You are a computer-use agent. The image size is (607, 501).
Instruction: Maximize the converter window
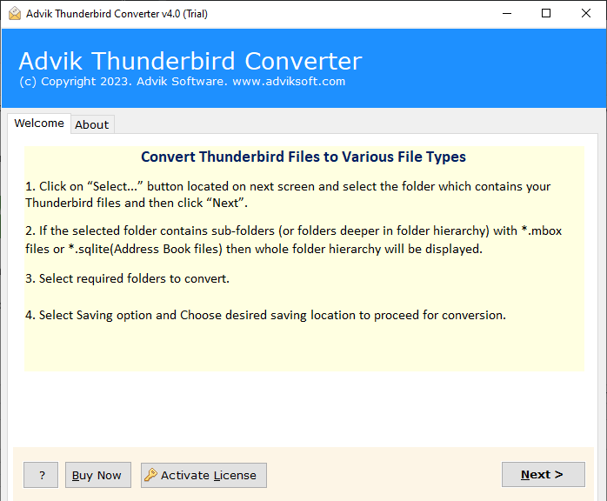coord(546,14)
